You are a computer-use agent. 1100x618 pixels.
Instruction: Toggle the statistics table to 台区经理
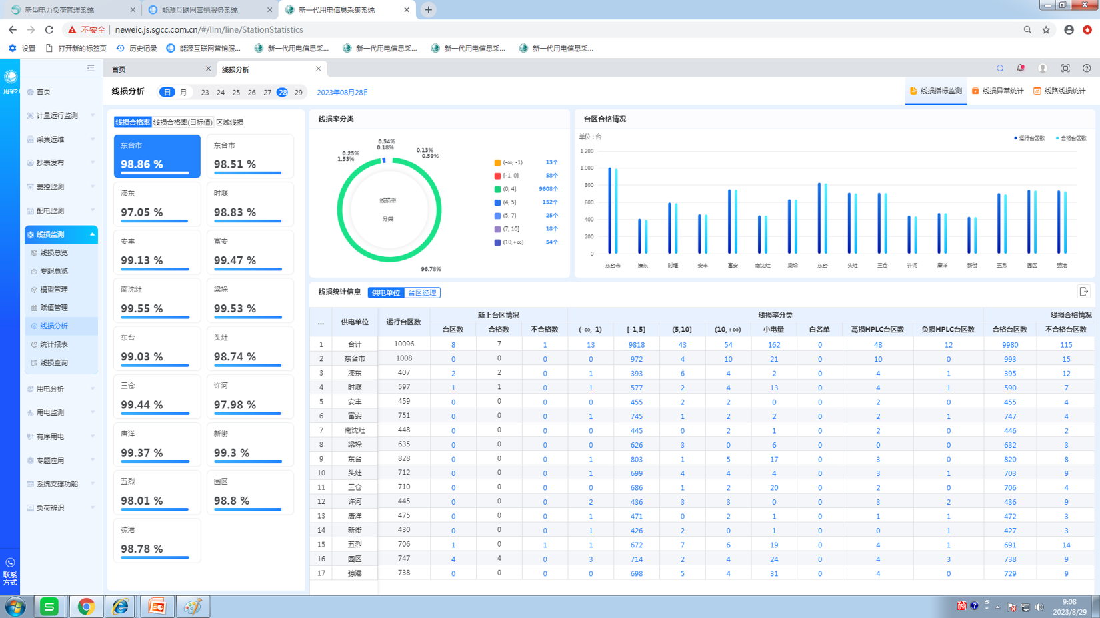coord(422,293)
